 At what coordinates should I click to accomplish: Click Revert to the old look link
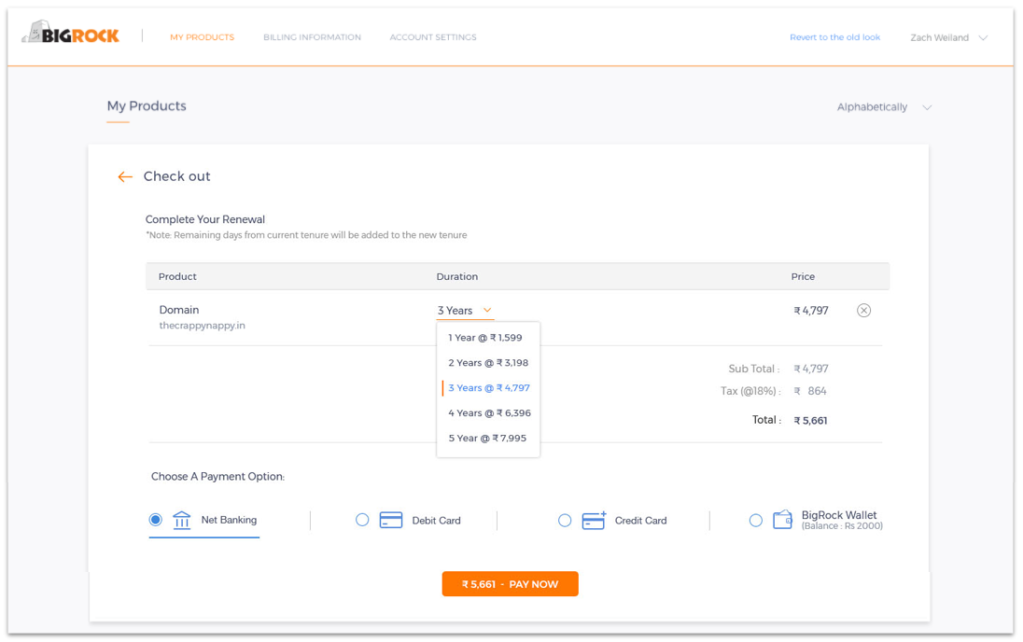[x=834, y=37]
